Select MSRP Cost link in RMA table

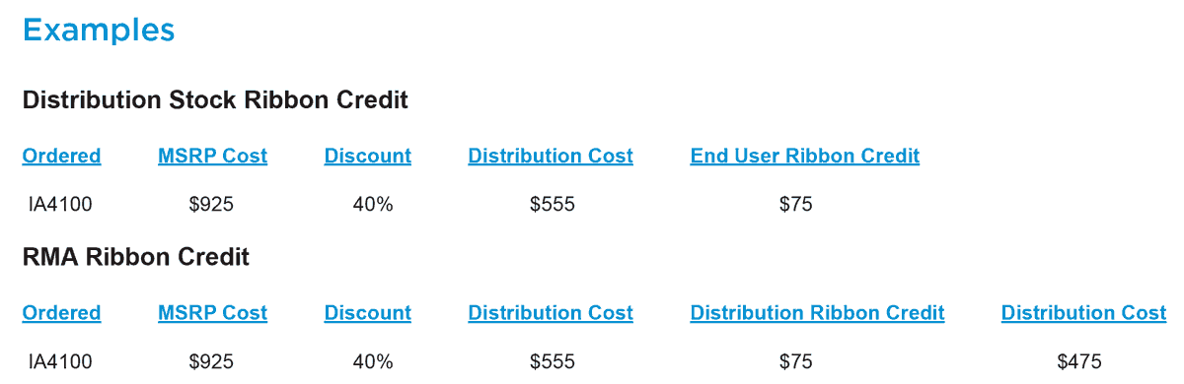coord(212,313)
